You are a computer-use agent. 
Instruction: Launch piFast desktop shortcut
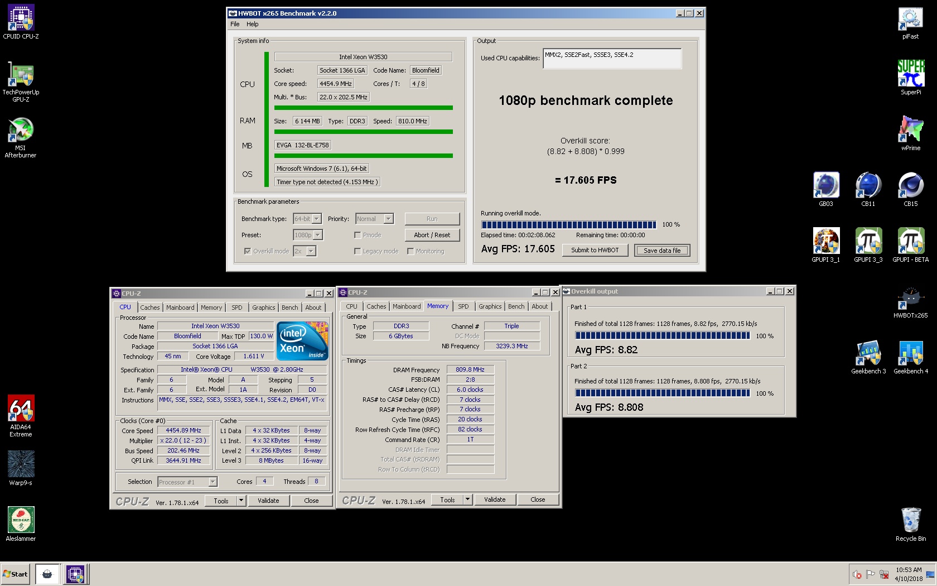pyautogui.click(x=910, y=22)
